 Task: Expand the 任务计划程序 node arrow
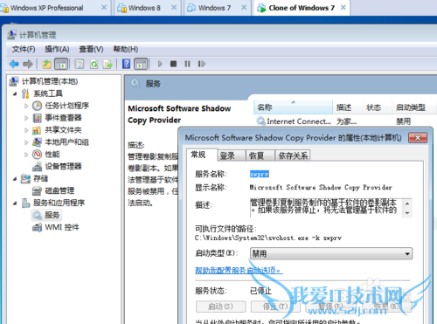pyautogui.click(x=26, y=106)
